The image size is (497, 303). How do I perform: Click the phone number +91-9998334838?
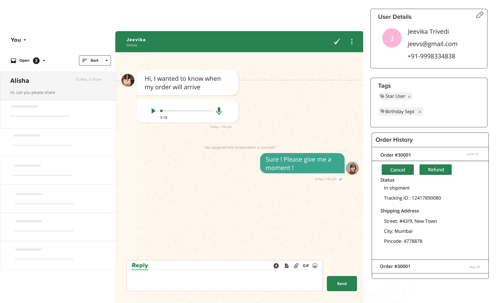431,56
